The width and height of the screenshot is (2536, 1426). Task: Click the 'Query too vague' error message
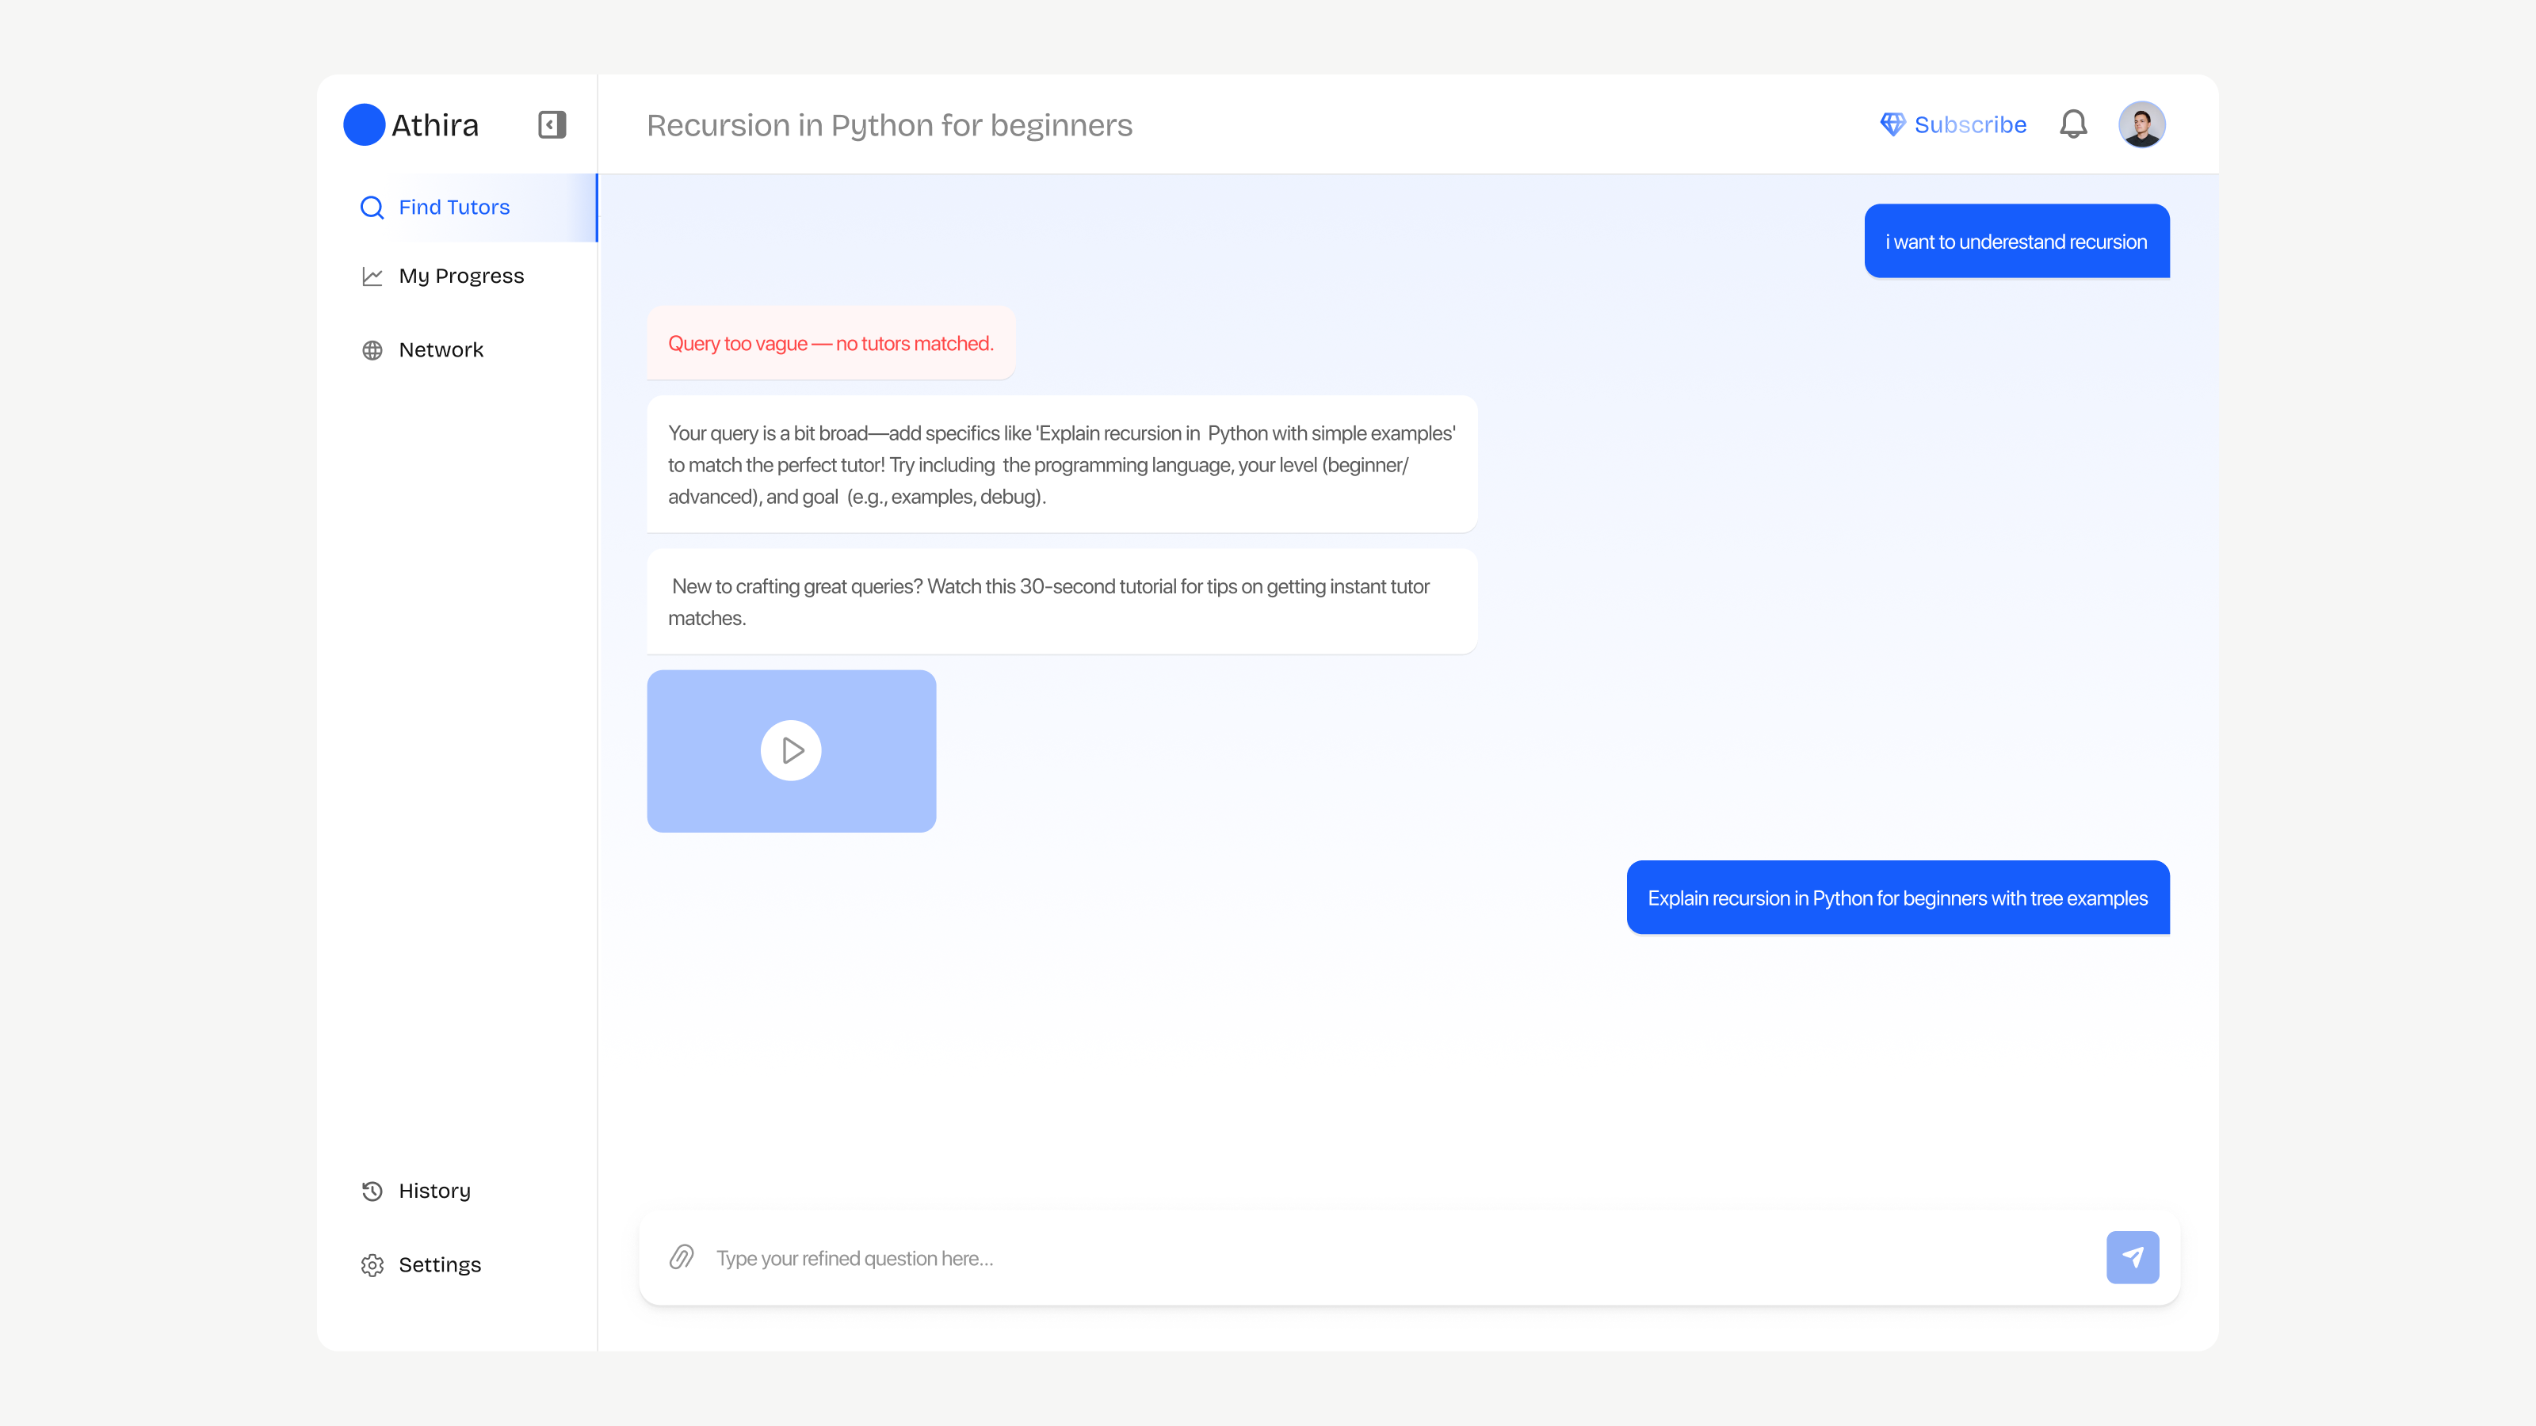click(x=830, y=344)
